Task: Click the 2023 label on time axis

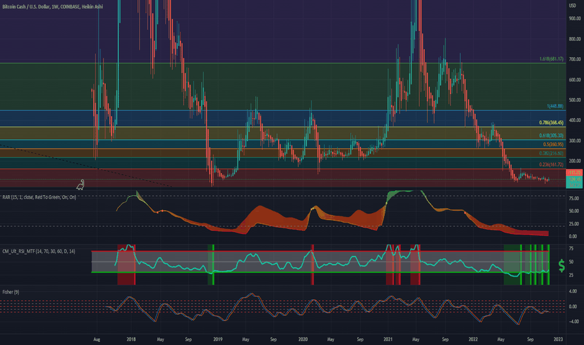Action: coord(558,339)
